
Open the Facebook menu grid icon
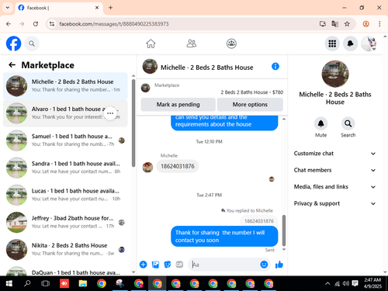tap(332, 43)
